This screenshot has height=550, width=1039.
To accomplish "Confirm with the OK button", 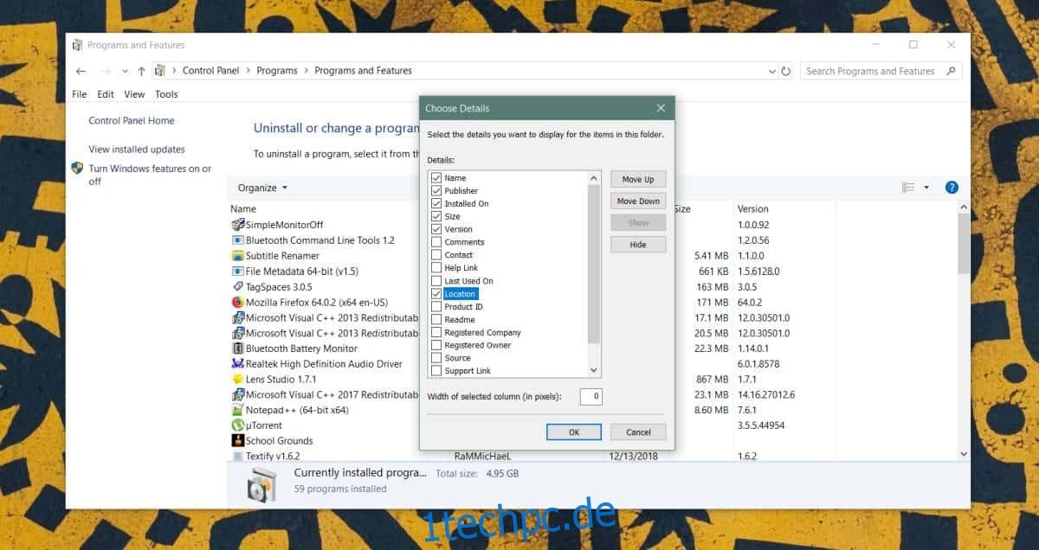I will [574, 432].
